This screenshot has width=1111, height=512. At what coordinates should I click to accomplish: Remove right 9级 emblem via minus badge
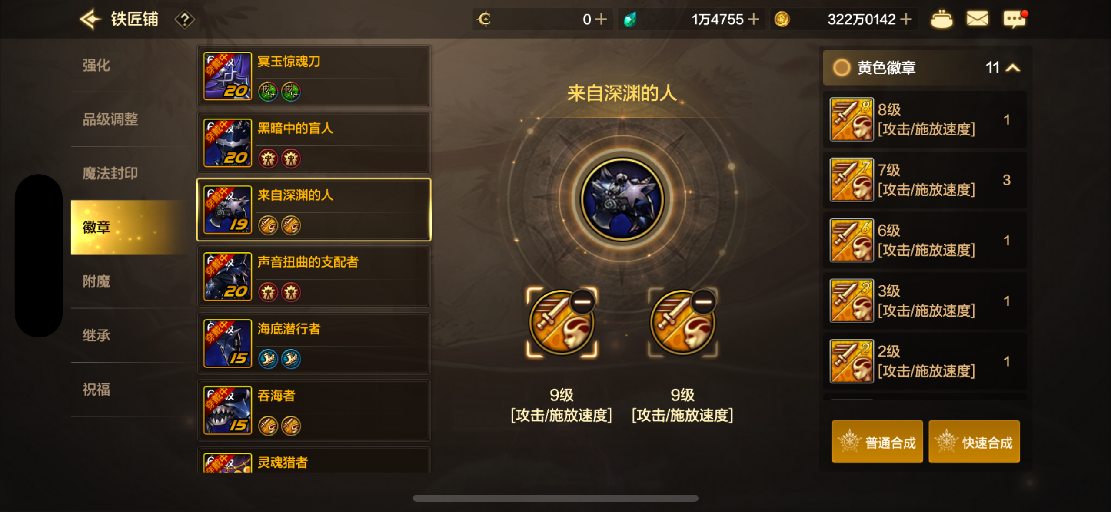[703, 301]
